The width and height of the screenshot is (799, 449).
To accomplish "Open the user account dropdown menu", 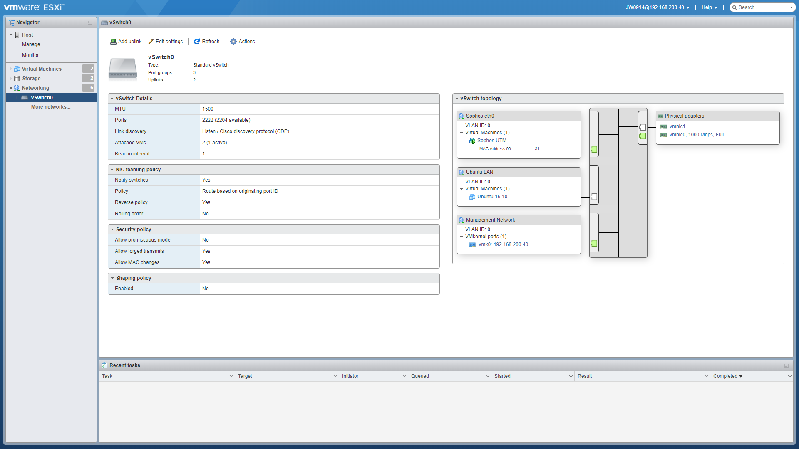I will tap(658, 7).
